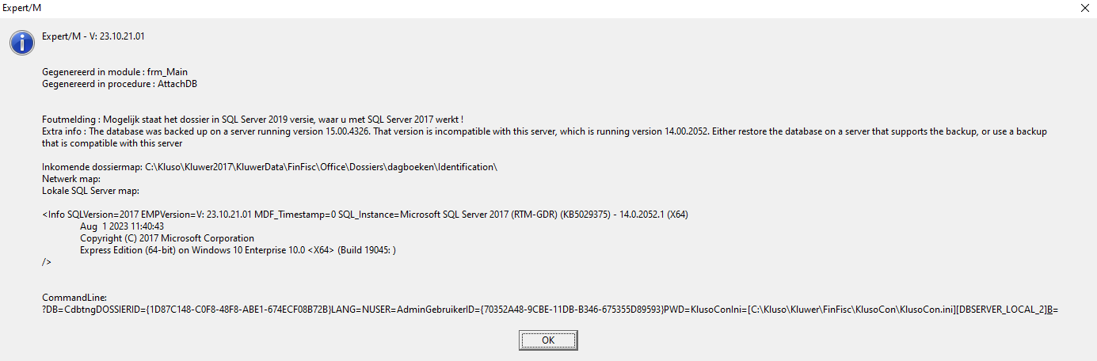Click the 'Extra info' database backup text
1097x361 pixels.
coord(544,131)
